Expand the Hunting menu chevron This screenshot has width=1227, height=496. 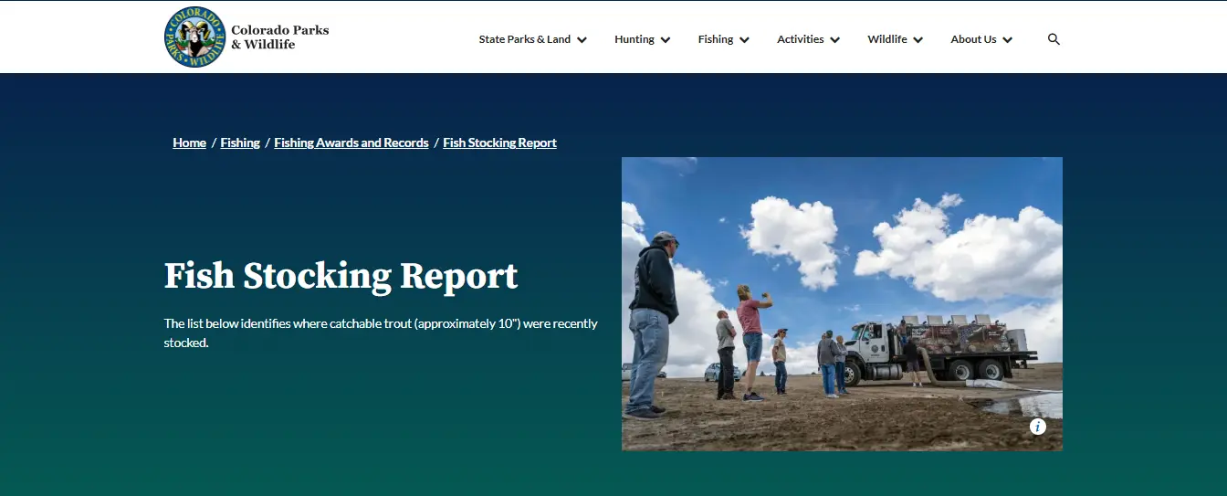[666, 40]
